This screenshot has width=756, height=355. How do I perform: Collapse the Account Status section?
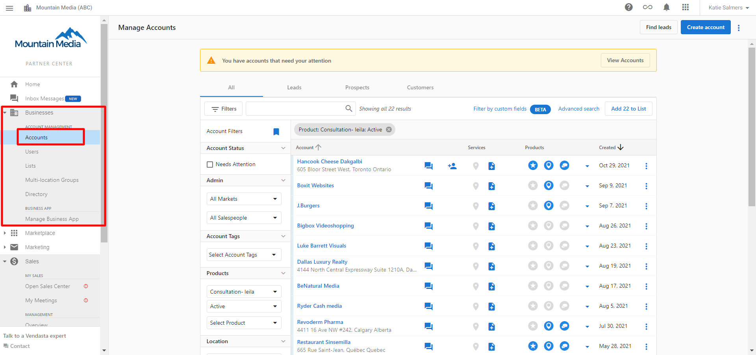pyautogui.click(x=283, y=148)
